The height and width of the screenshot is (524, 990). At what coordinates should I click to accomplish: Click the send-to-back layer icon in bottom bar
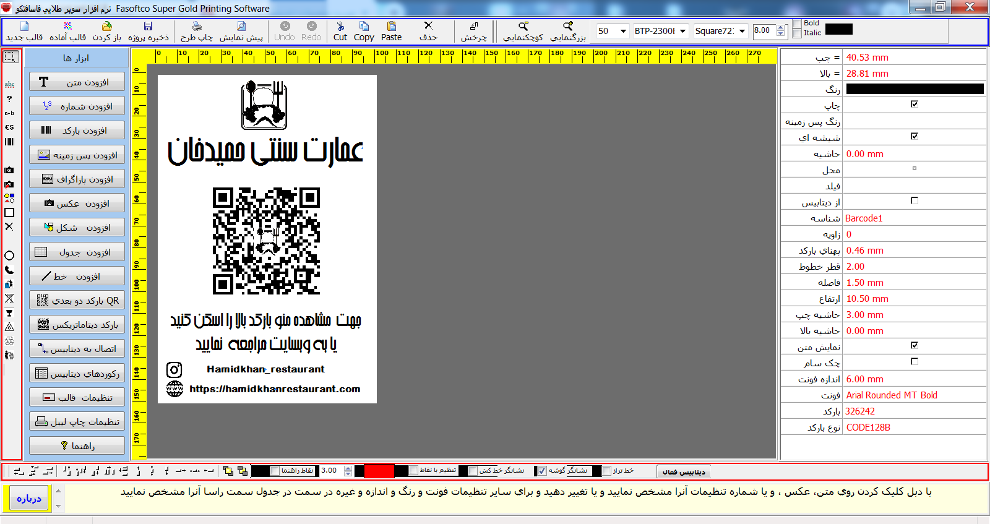point(243,471)
